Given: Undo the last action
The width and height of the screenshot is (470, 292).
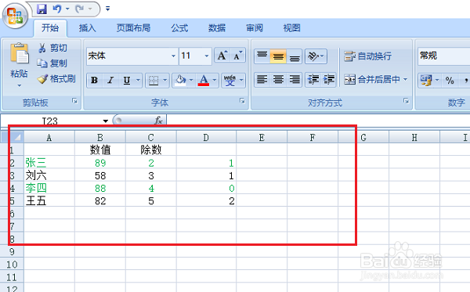Looking at the screenshot, I should [x=56, y=9].
